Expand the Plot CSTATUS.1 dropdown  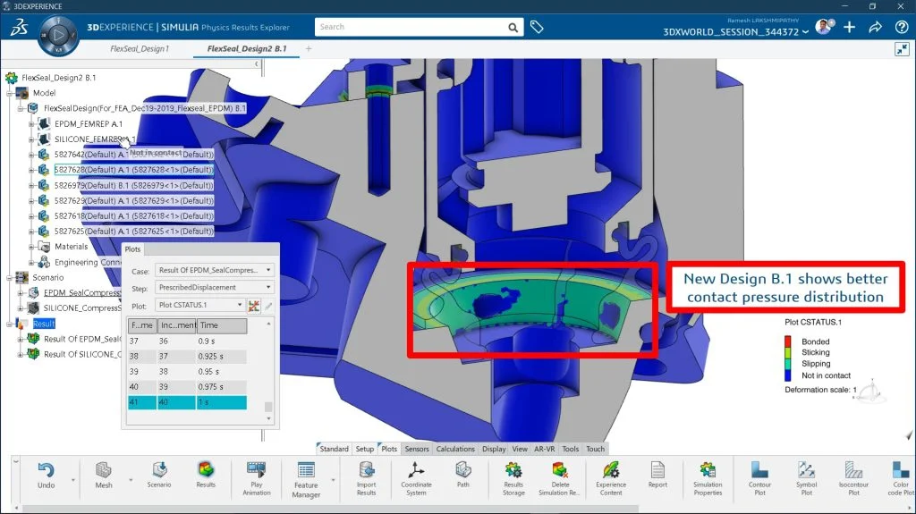(199, 305)
